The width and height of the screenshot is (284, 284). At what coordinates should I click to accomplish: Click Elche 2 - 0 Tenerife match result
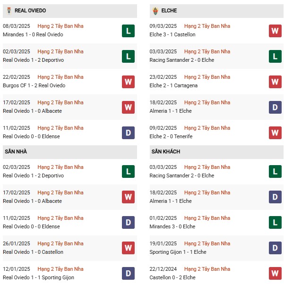[x=171, y=136]
